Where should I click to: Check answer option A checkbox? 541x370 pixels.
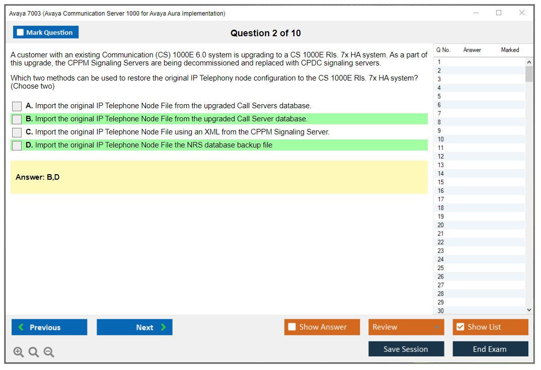[x=17, y=106]
